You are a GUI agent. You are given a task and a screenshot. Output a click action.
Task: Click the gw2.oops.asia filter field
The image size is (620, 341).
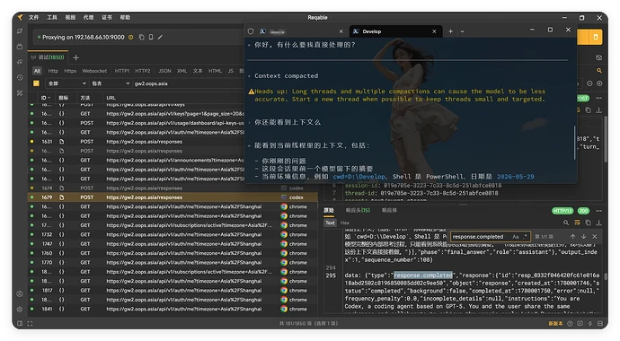(x=188, y=83)
